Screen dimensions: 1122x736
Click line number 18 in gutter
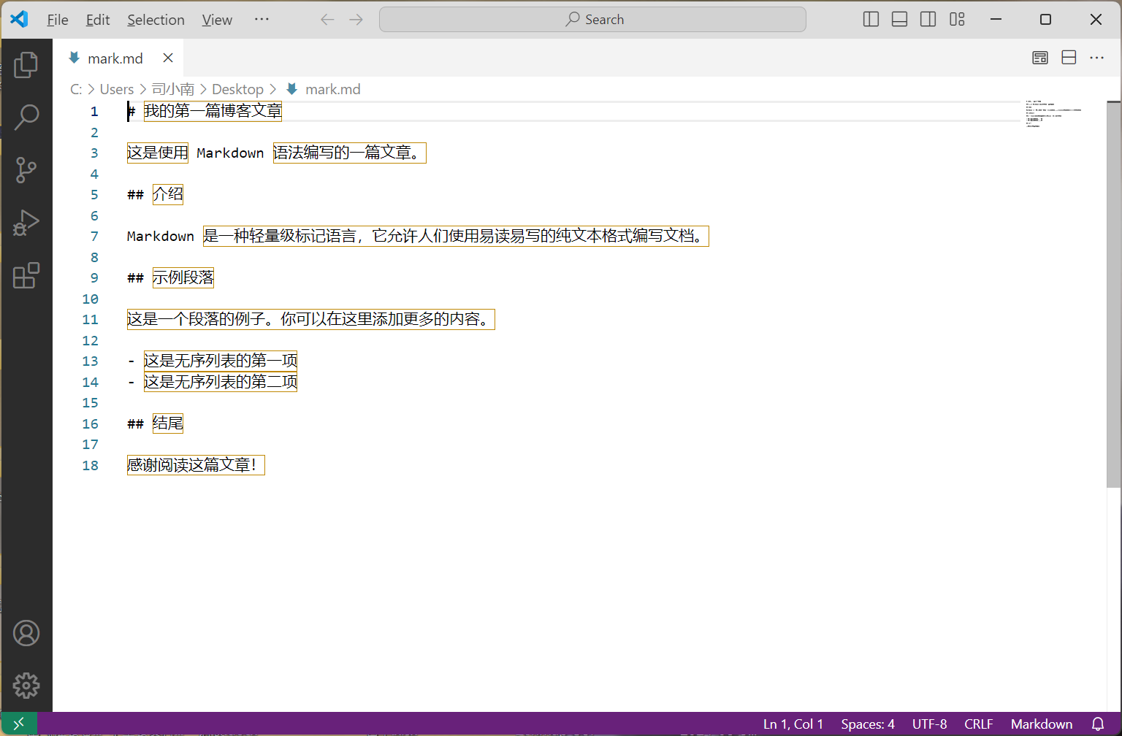click(90, 465)
